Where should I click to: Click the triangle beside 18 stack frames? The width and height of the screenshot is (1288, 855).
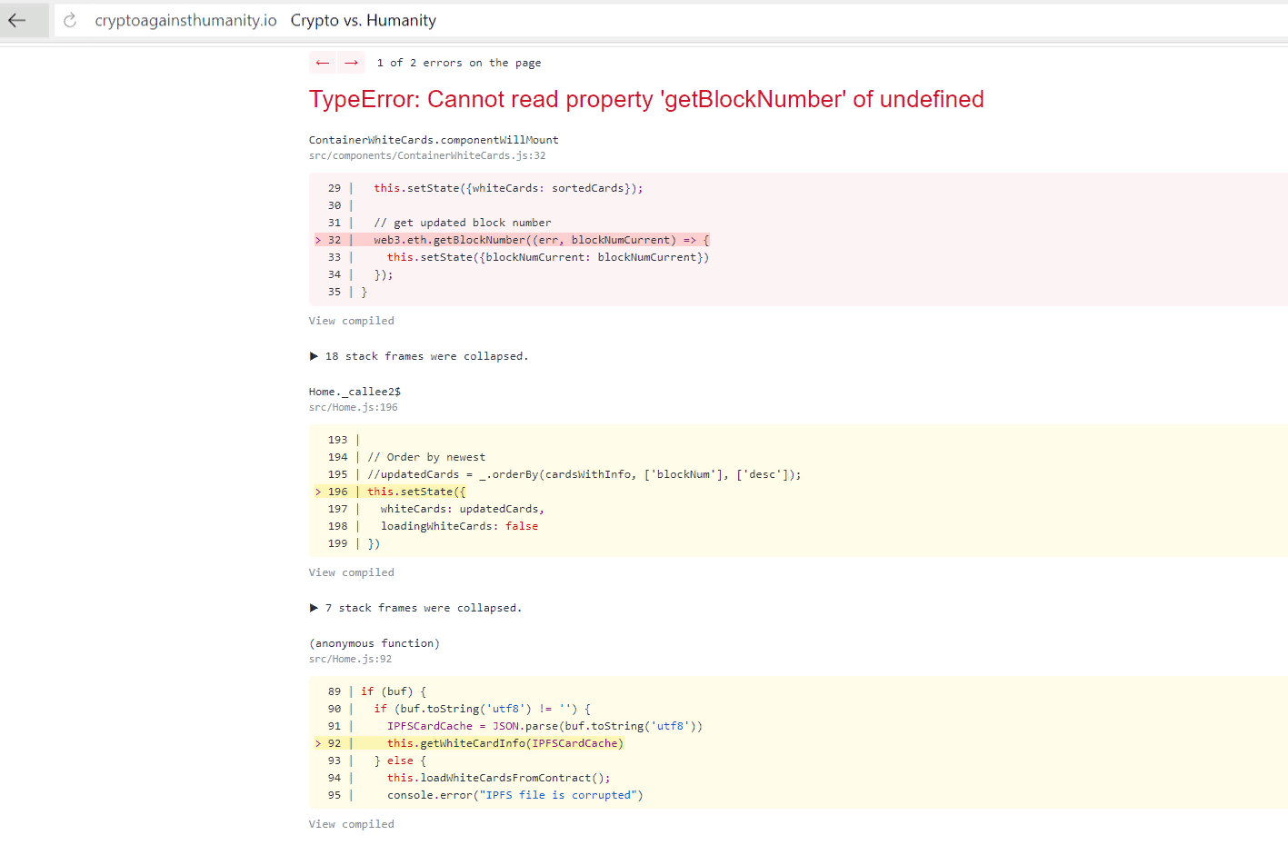314,356
